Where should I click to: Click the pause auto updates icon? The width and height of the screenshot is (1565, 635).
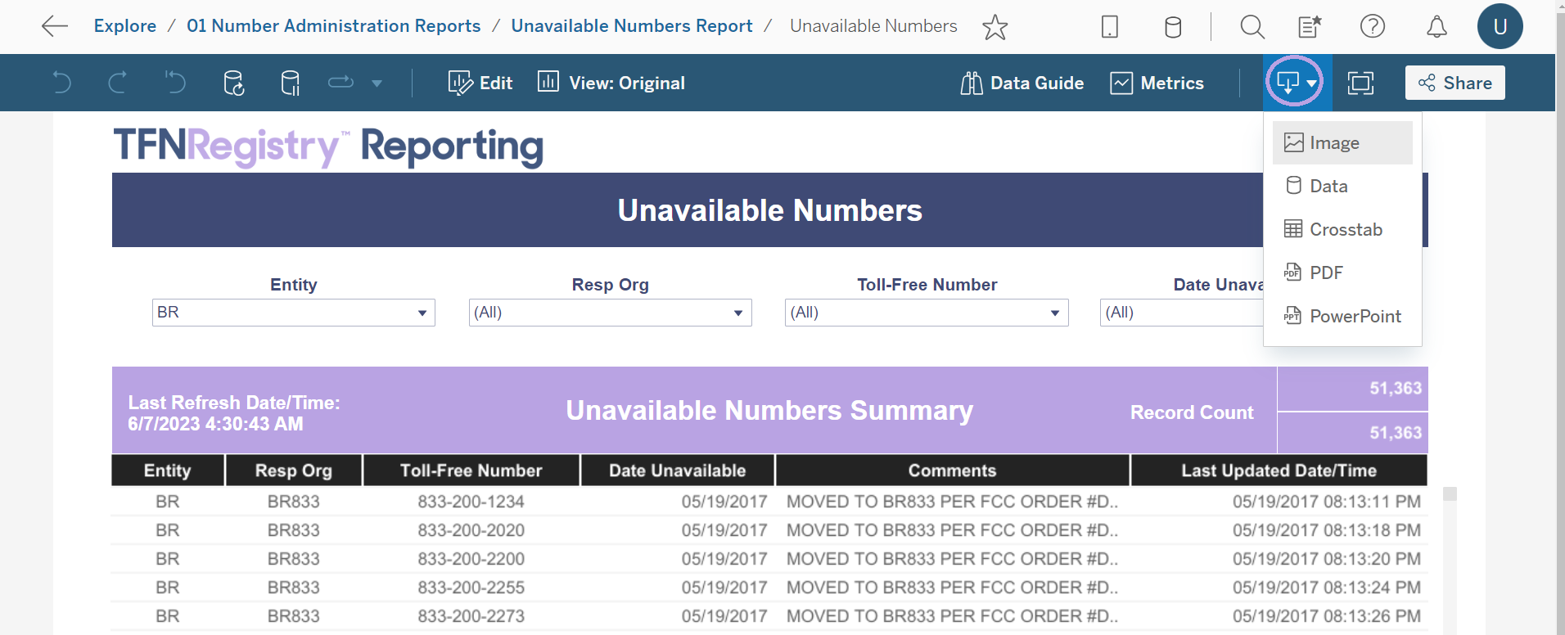point(291,83)
